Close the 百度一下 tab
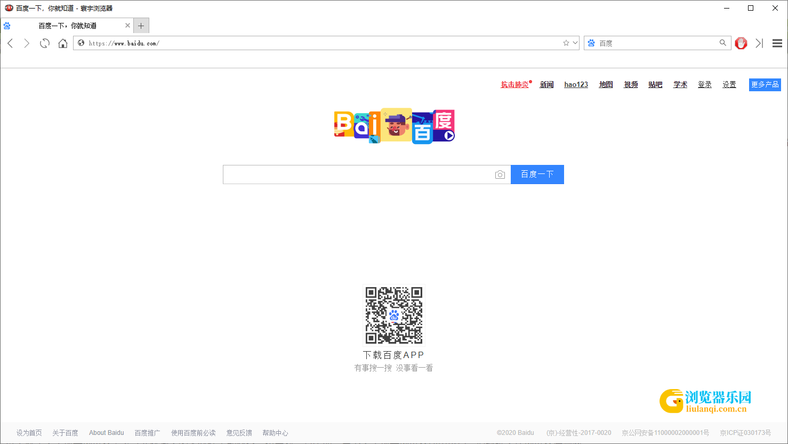The width and height of the screenshot is (788, 444). pos(127,26)
